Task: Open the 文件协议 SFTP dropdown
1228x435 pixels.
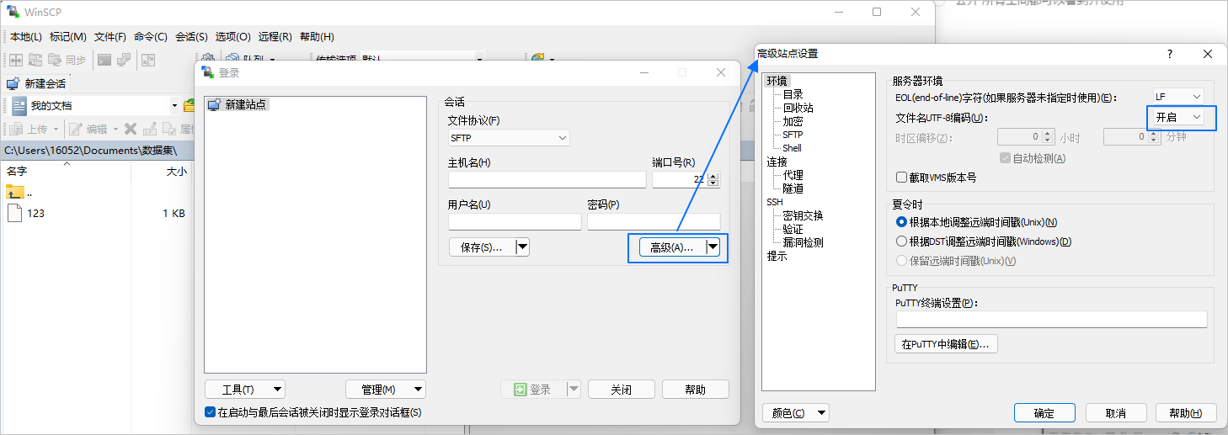Action: 509,138
